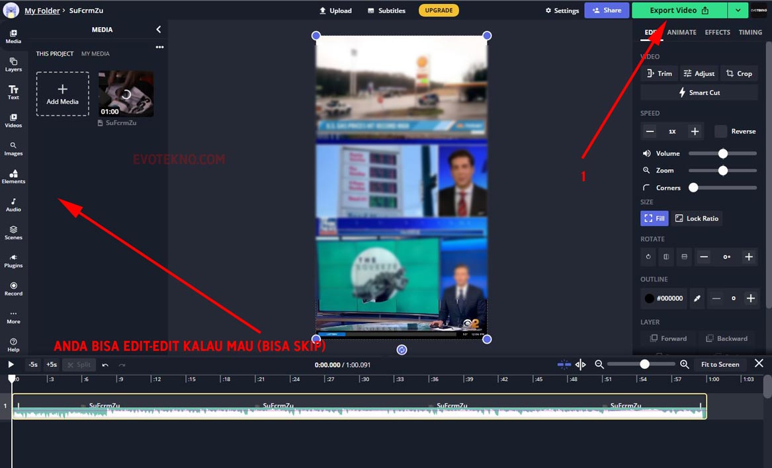Switch to My Media tab
Viewport: 772px width, 468px height.
95,54
